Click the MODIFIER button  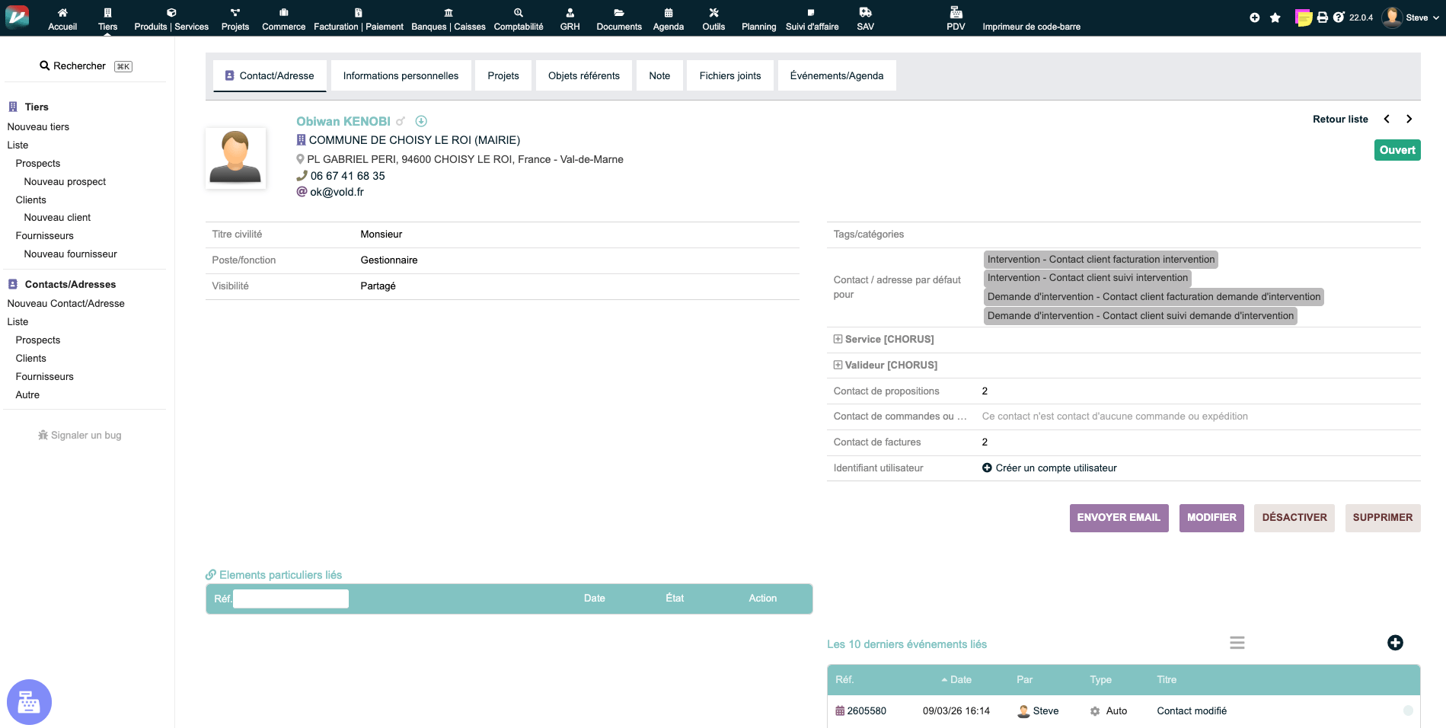tap(1211, 518)
